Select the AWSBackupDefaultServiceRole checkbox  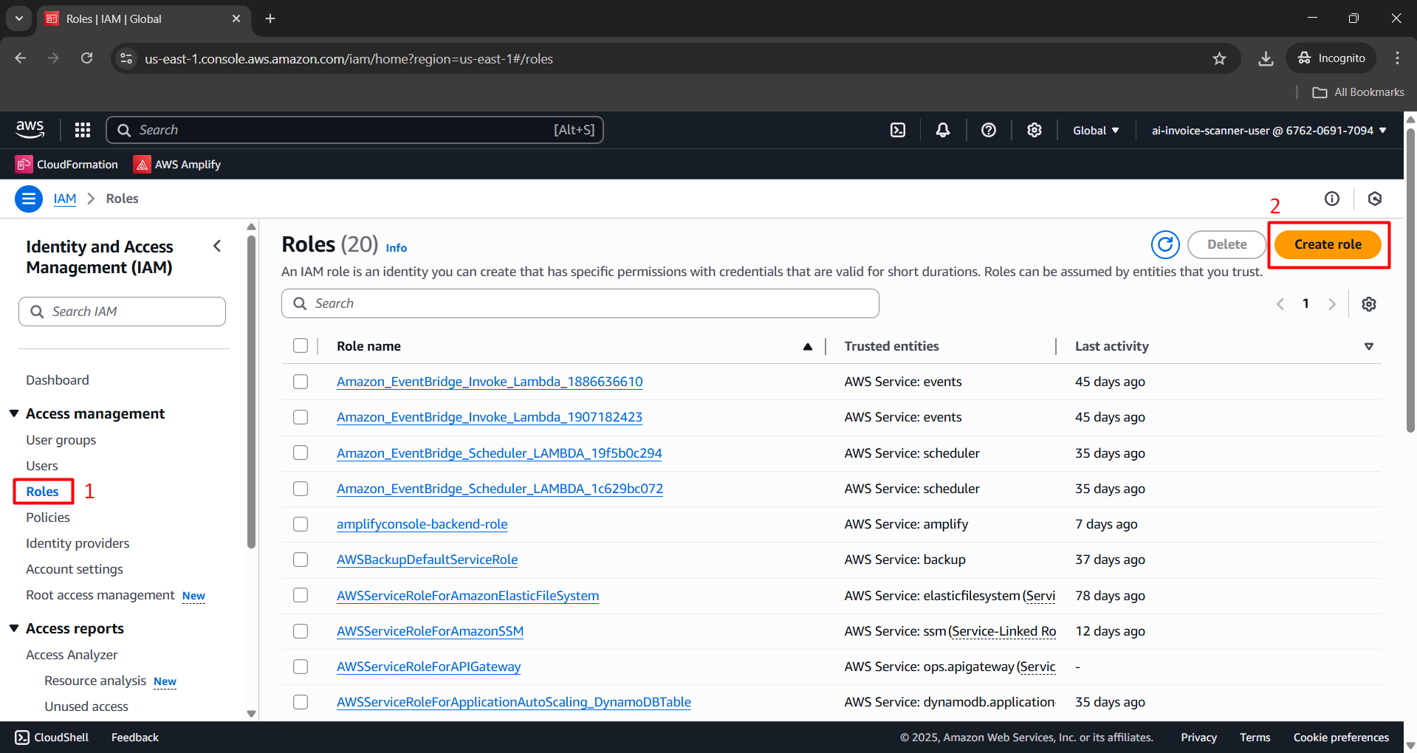tap(301, 560)
